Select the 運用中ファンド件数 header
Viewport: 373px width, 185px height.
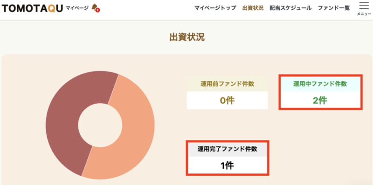coord(320,84)
